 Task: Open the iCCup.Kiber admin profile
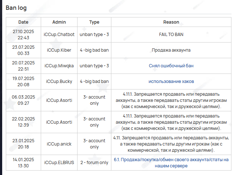[x=59, y=50]
